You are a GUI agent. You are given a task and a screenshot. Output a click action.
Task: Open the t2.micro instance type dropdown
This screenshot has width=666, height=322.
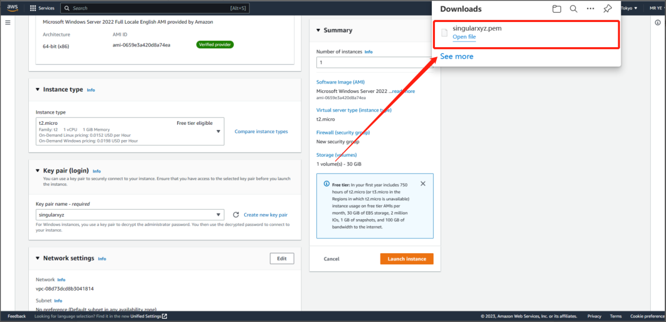[x=130, y=131]
